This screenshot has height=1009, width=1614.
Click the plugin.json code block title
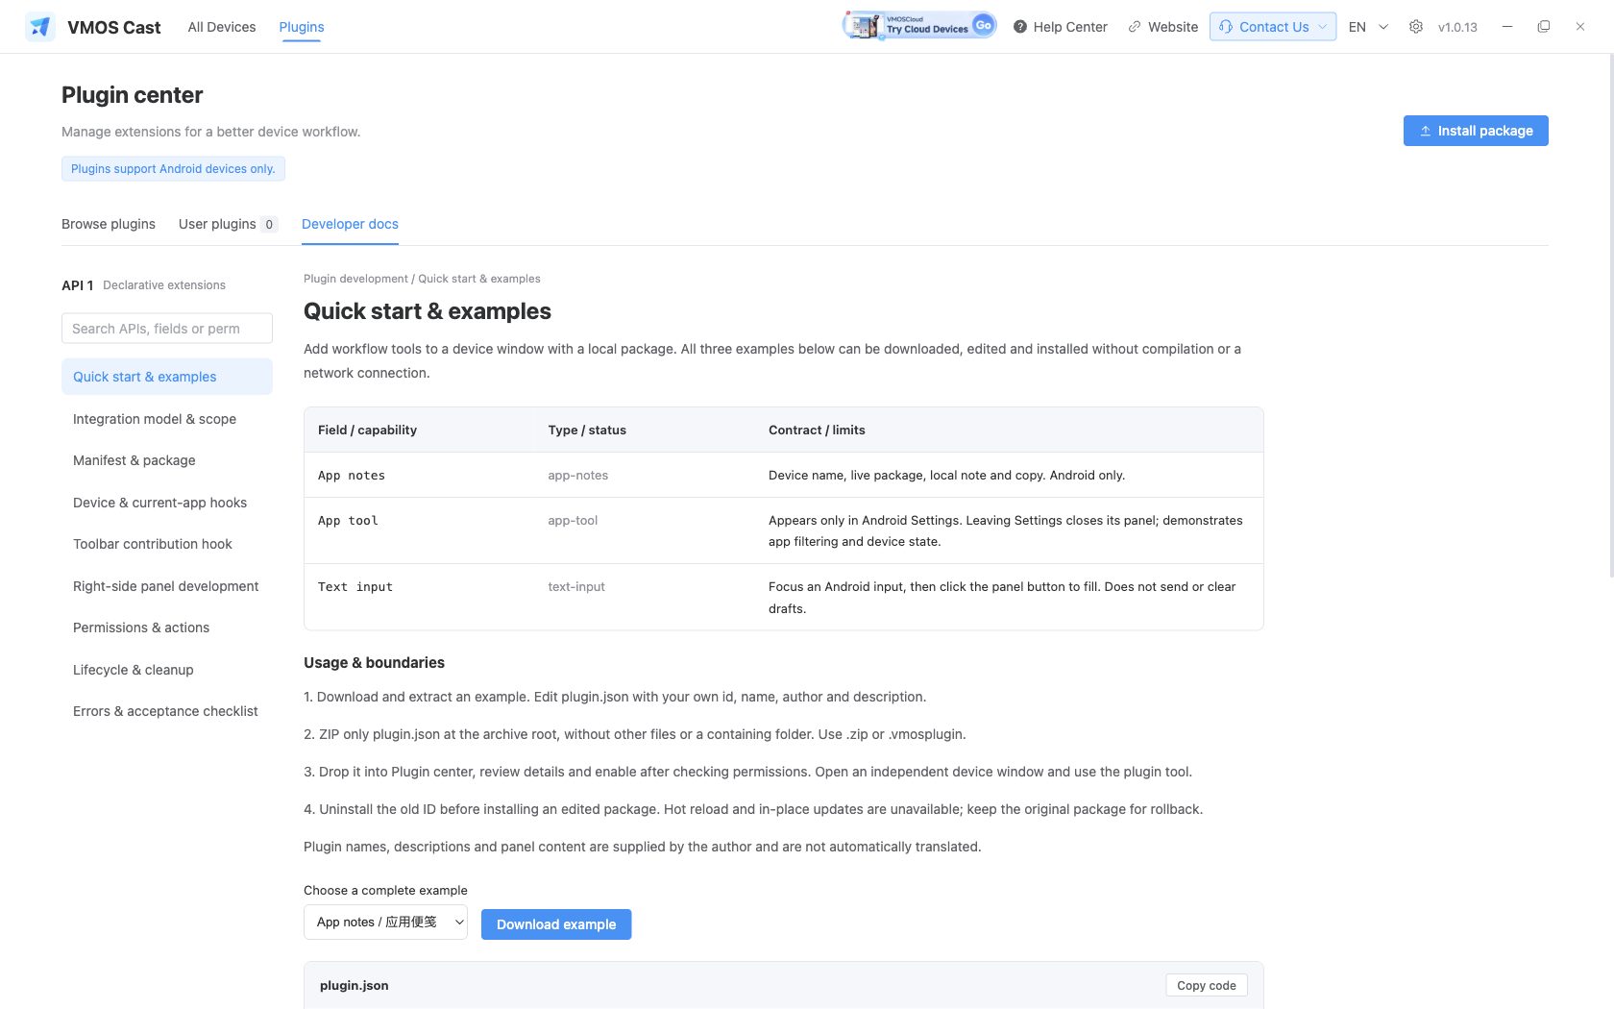click(355, 986)
